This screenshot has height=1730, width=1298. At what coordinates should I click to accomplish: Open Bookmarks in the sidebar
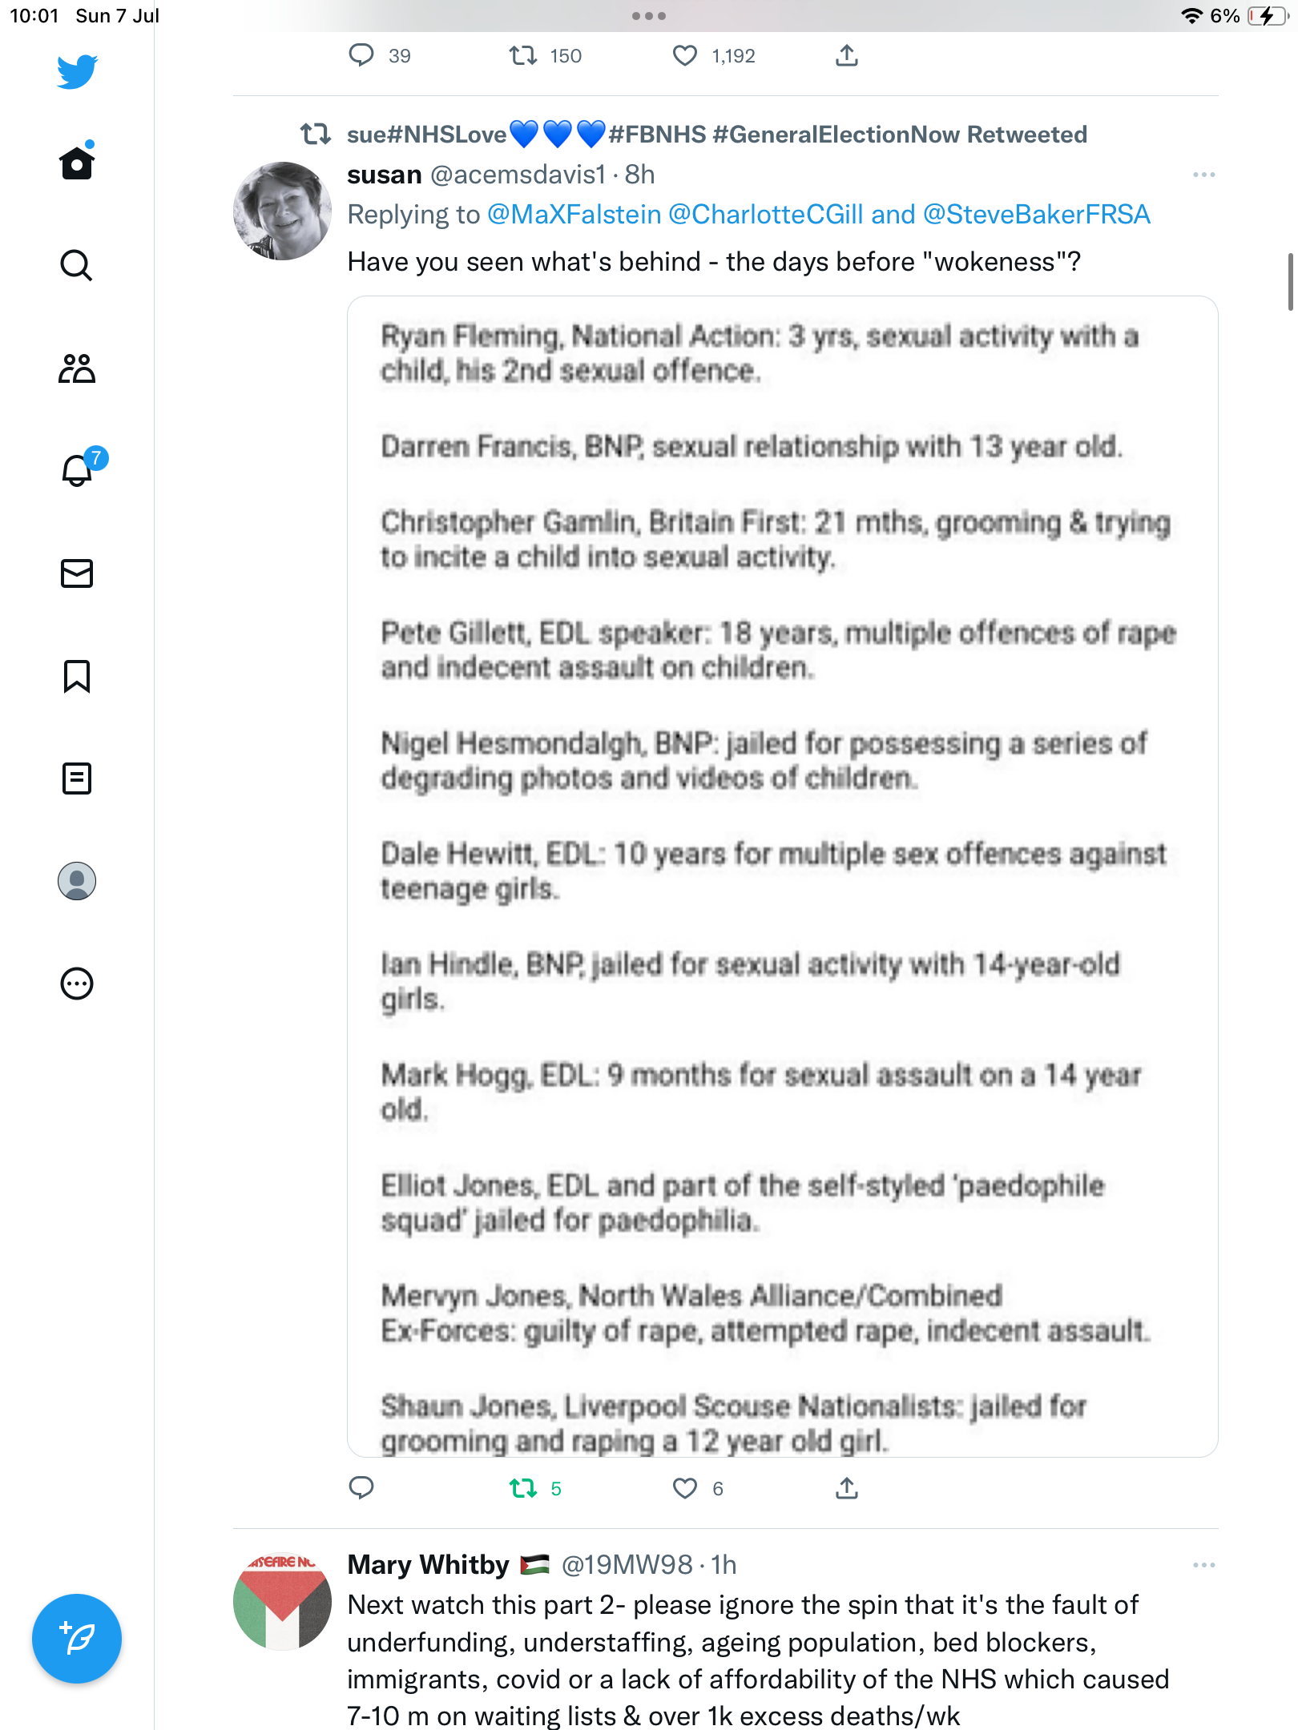pyautogui.click(x=77, y=676)
